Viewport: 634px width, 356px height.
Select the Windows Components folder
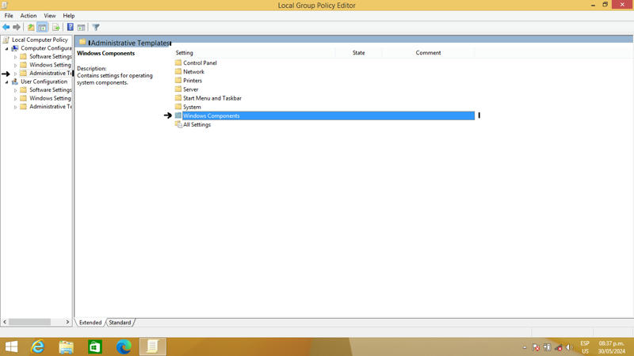click(328, 116)
